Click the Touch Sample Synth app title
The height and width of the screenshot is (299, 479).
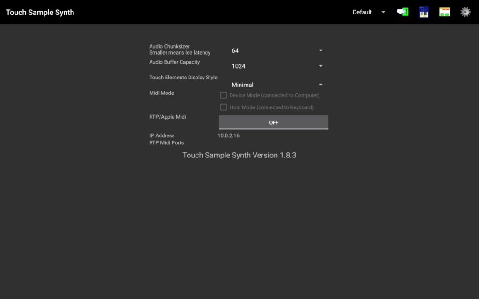point(40,12)
